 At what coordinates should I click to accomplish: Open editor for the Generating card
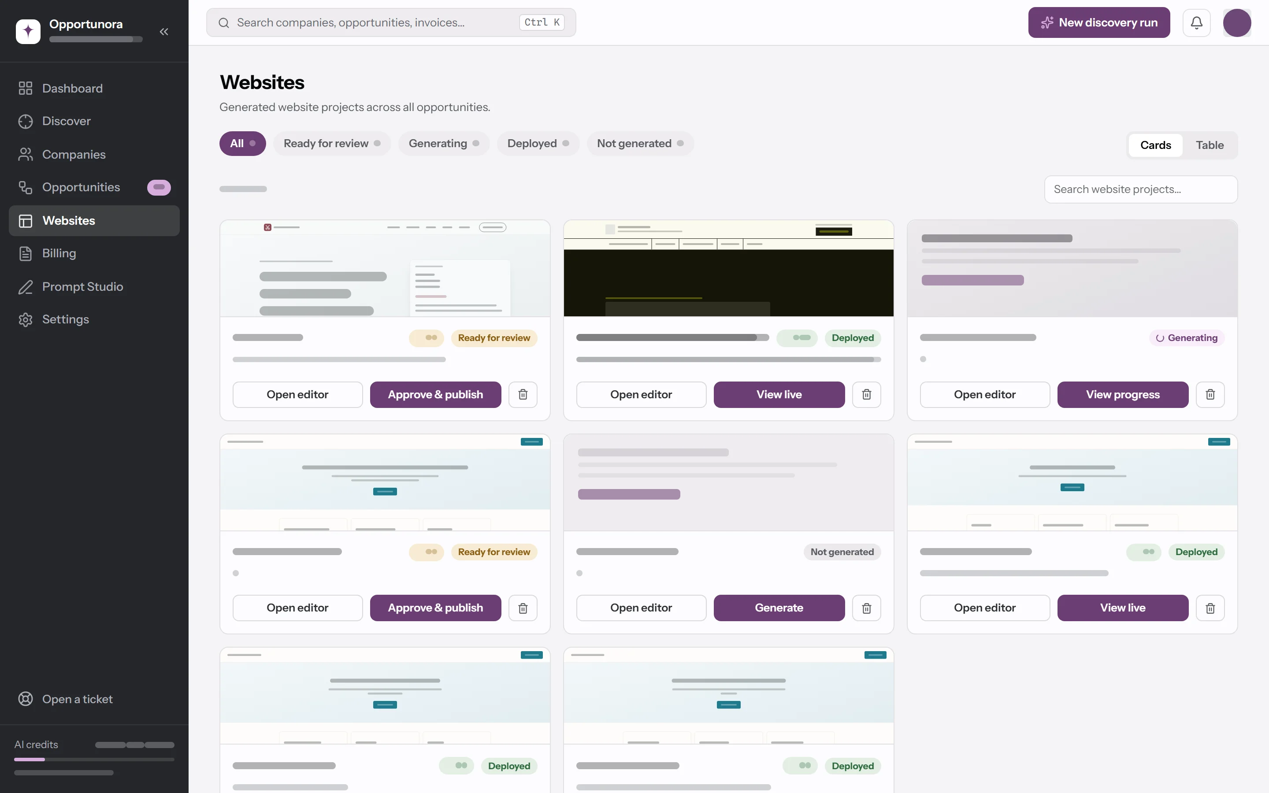pos(984,394)
